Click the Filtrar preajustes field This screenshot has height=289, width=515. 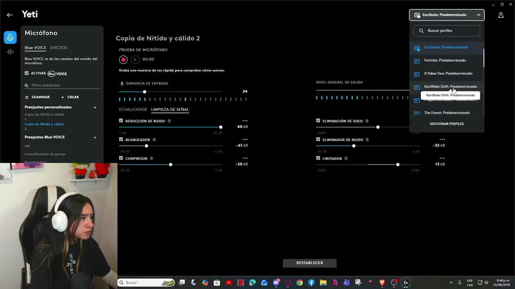point(62,85)
